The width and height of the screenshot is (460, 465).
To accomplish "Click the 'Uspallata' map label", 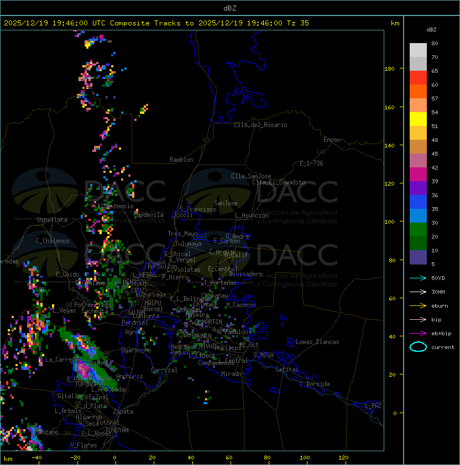I will coord(53,220).
